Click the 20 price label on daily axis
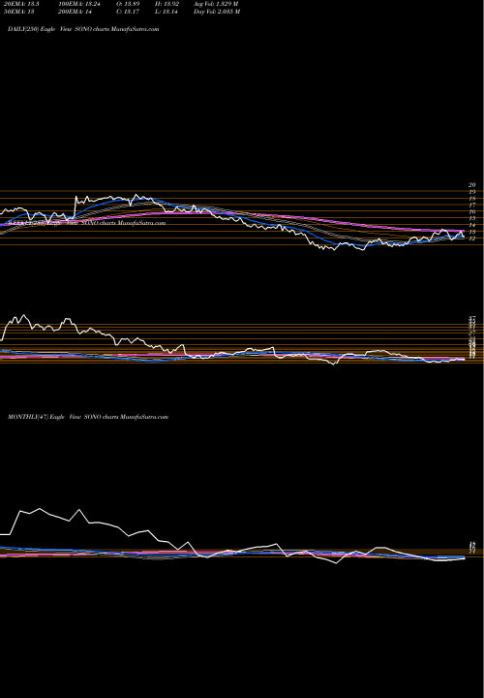 point(472,185)
